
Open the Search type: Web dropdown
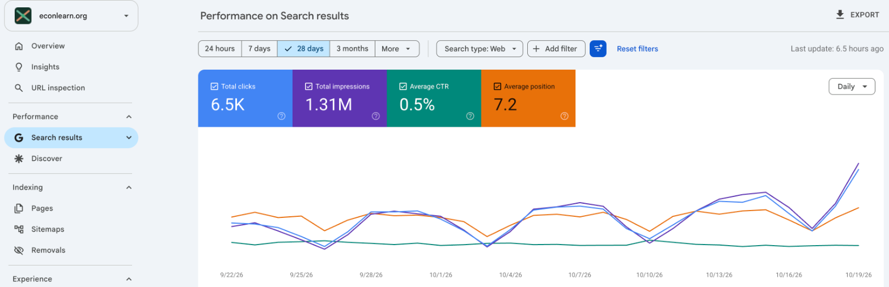[x=480, y=49]
